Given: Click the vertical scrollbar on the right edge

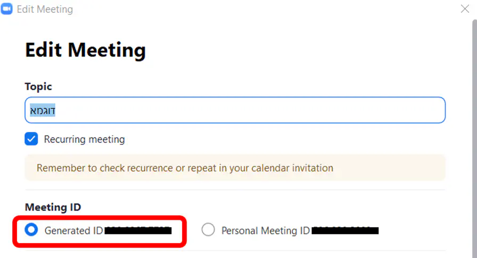Looking at the screenshot, I should 474,107.
